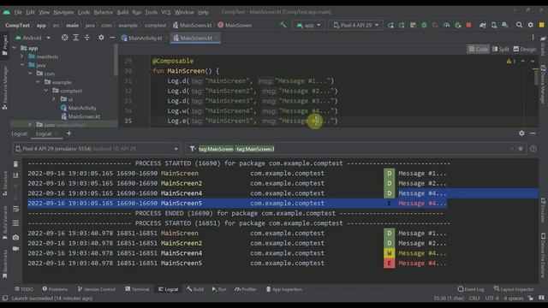Open IDE settings gear in top toolbar

coord(531,25)
